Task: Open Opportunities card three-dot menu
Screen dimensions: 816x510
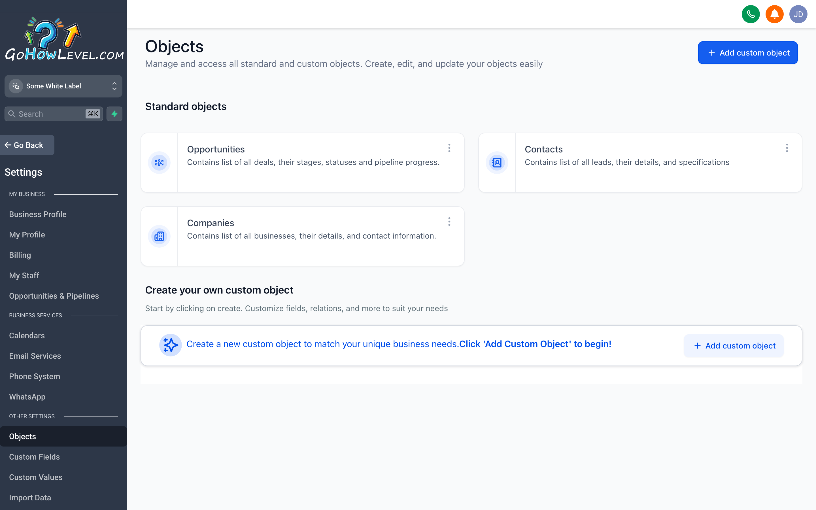Action: 449,148
